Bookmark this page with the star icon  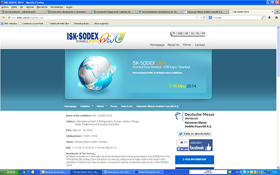pos(197,17)
